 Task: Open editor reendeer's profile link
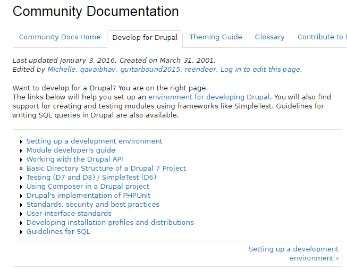[200, 70]
